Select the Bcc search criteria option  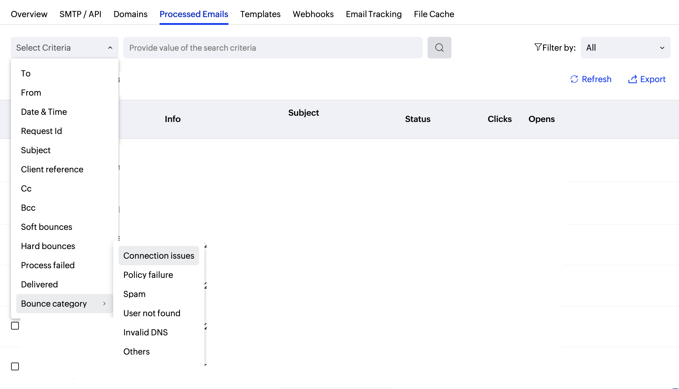tap(28, 207)
